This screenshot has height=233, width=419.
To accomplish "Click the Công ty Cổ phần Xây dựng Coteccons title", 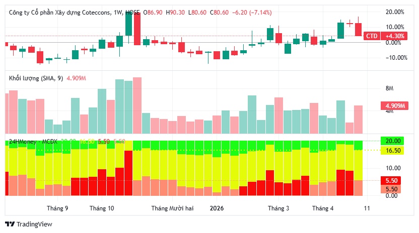I will click(59, 12).
